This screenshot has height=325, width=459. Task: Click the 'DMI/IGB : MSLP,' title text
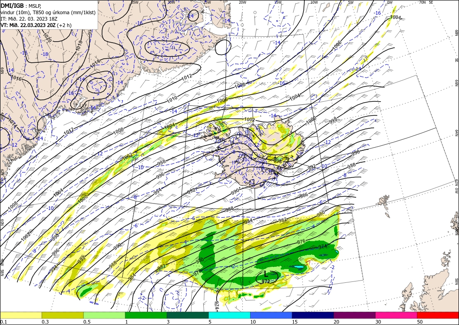[21, 6]
